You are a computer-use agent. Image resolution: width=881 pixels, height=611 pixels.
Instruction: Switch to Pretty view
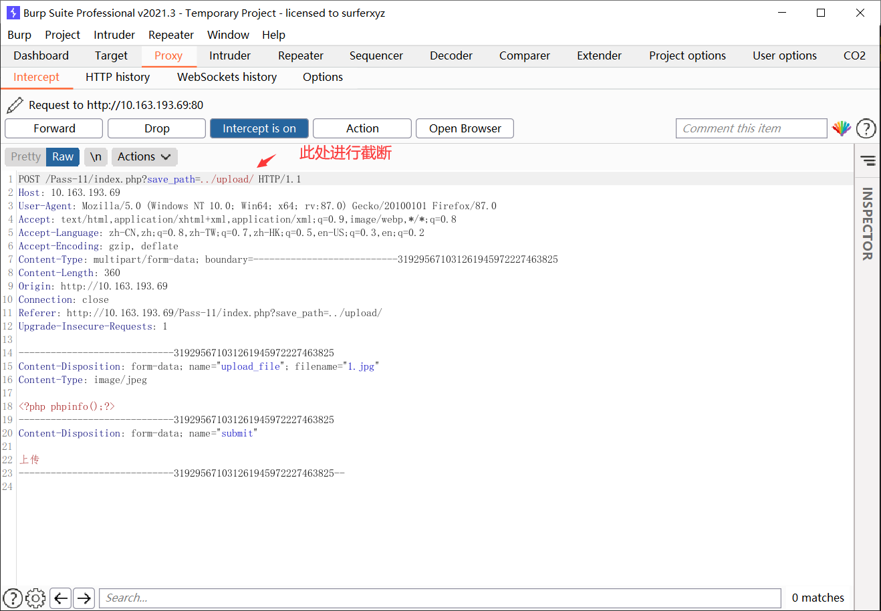pyautogui.click(x=25, y=156)
